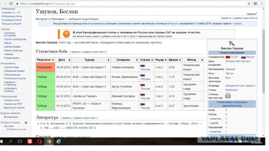The width and height of the screenshot is (269, 151).
Task: Click 28 июня 1991 birth date link
Action: point(233,61)
